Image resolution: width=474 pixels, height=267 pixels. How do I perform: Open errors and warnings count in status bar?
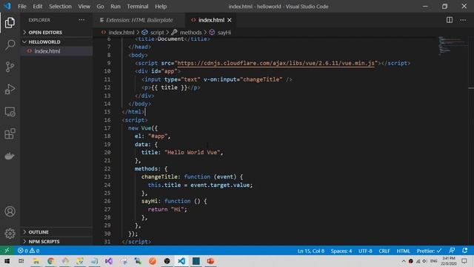pos(28,251)
